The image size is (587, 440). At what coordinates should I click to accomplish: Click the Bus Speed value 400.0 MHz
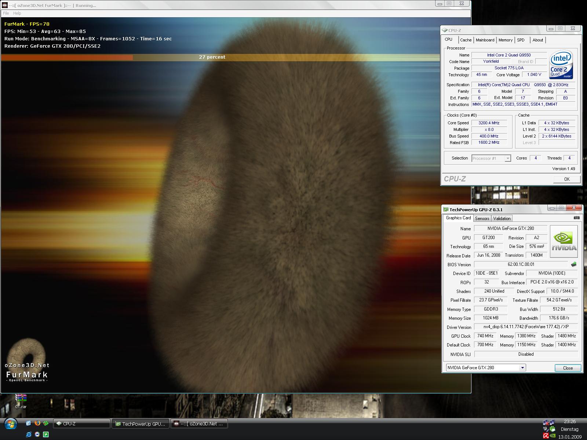[489, 136]
